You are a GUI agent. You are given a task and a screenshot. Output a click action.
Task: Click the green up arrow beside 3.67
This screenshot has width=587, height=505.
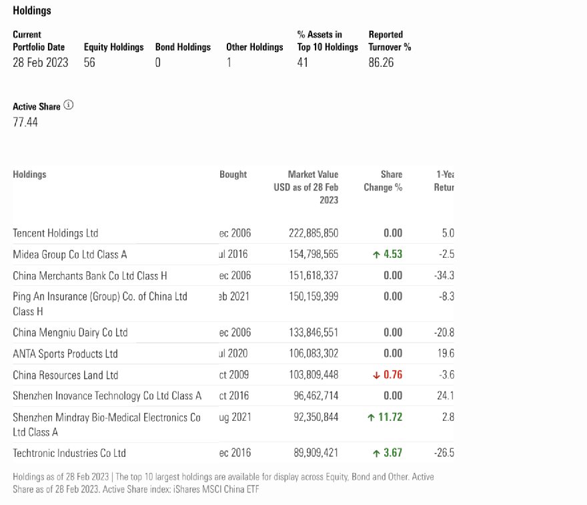(377, 454)
